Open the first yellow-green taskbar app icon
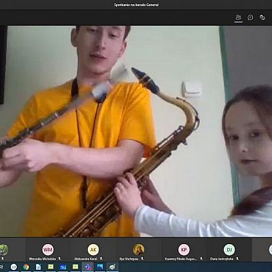 (50, 267)
